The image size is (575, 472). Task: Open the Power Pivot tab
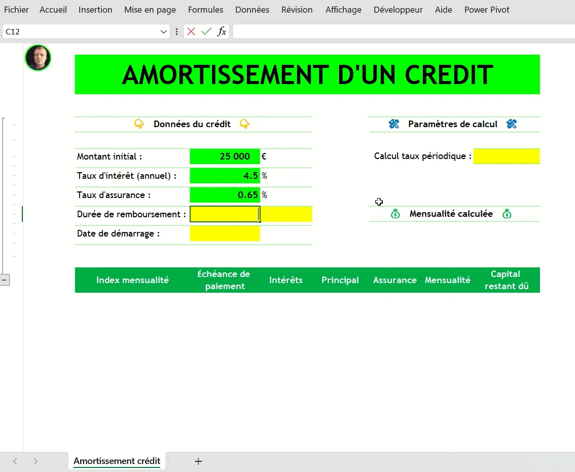pyautogui.click(x=487, y=10)
